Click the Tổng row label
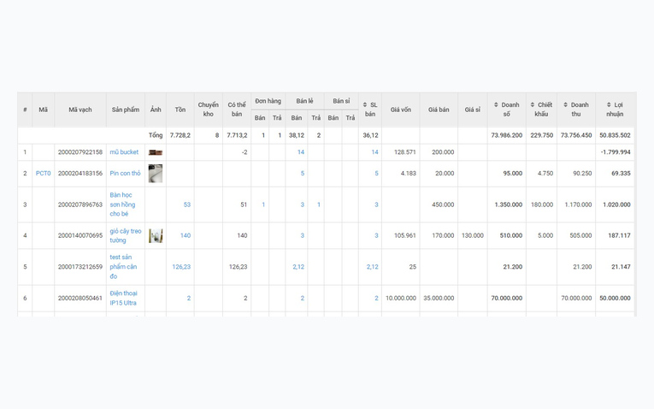The height and width of the screenshot is (409, 654). pos(156,135)
